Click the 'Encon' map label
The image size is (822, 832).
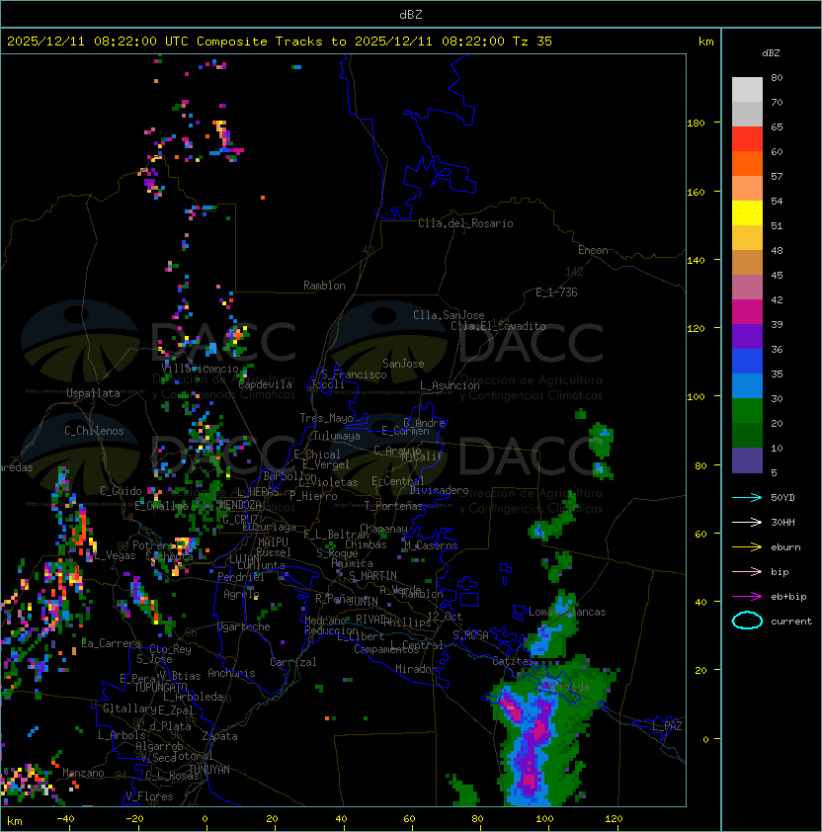coord(593,250)
